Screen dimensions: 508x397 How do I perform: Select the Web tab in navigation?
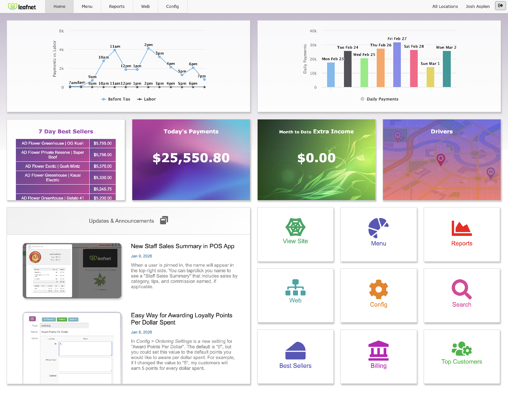click(x=146, y=7)
